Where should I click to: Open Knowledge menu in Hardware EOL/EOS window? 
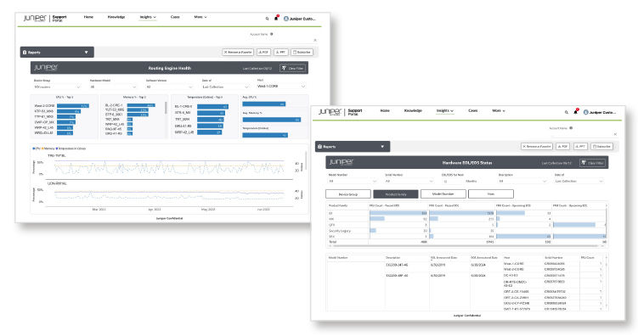(413, 110)
